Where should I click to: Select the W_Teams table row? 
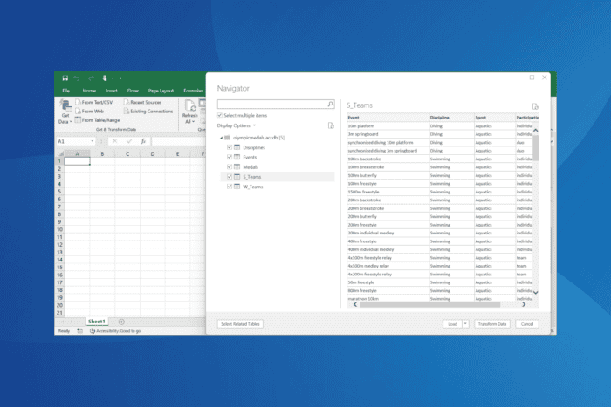pos(277,187)
